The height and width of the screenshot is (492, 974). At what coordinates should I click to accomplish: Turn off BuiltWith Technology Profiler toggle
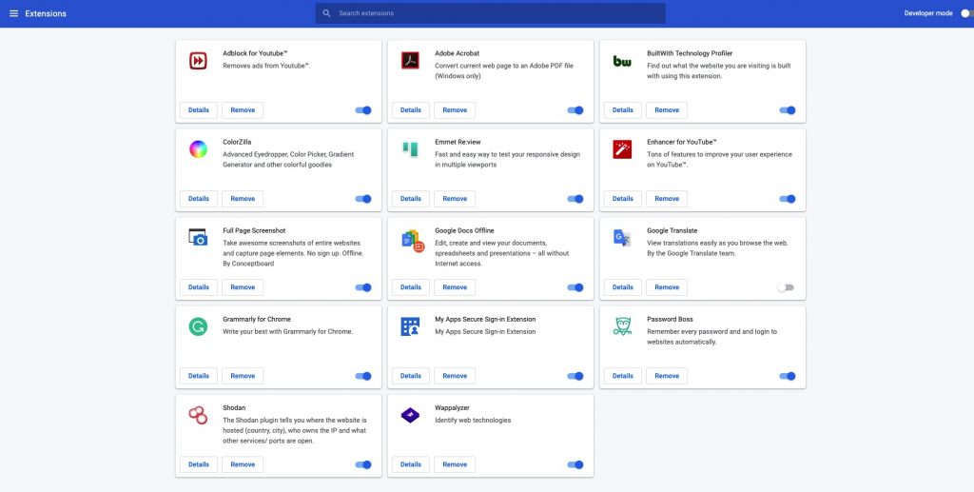click(x=787, y=110)
